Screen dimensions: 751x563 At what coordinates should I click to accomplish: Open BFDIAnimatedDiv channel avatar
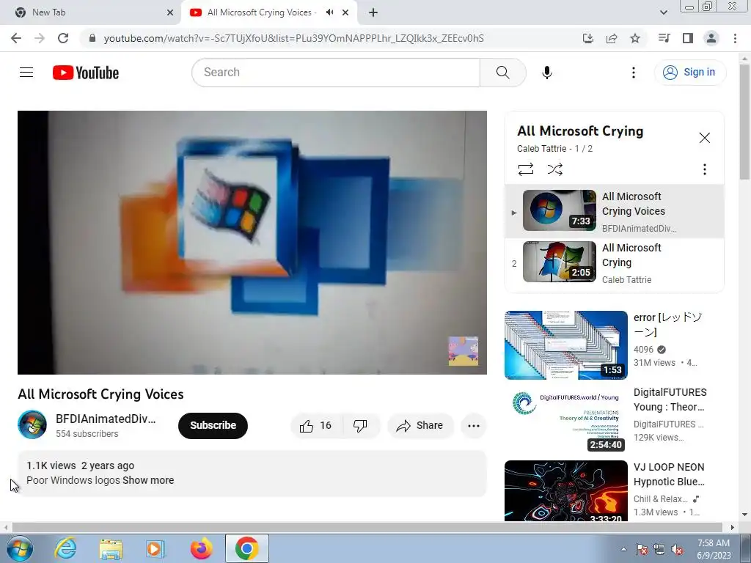(x=32, y=424)
